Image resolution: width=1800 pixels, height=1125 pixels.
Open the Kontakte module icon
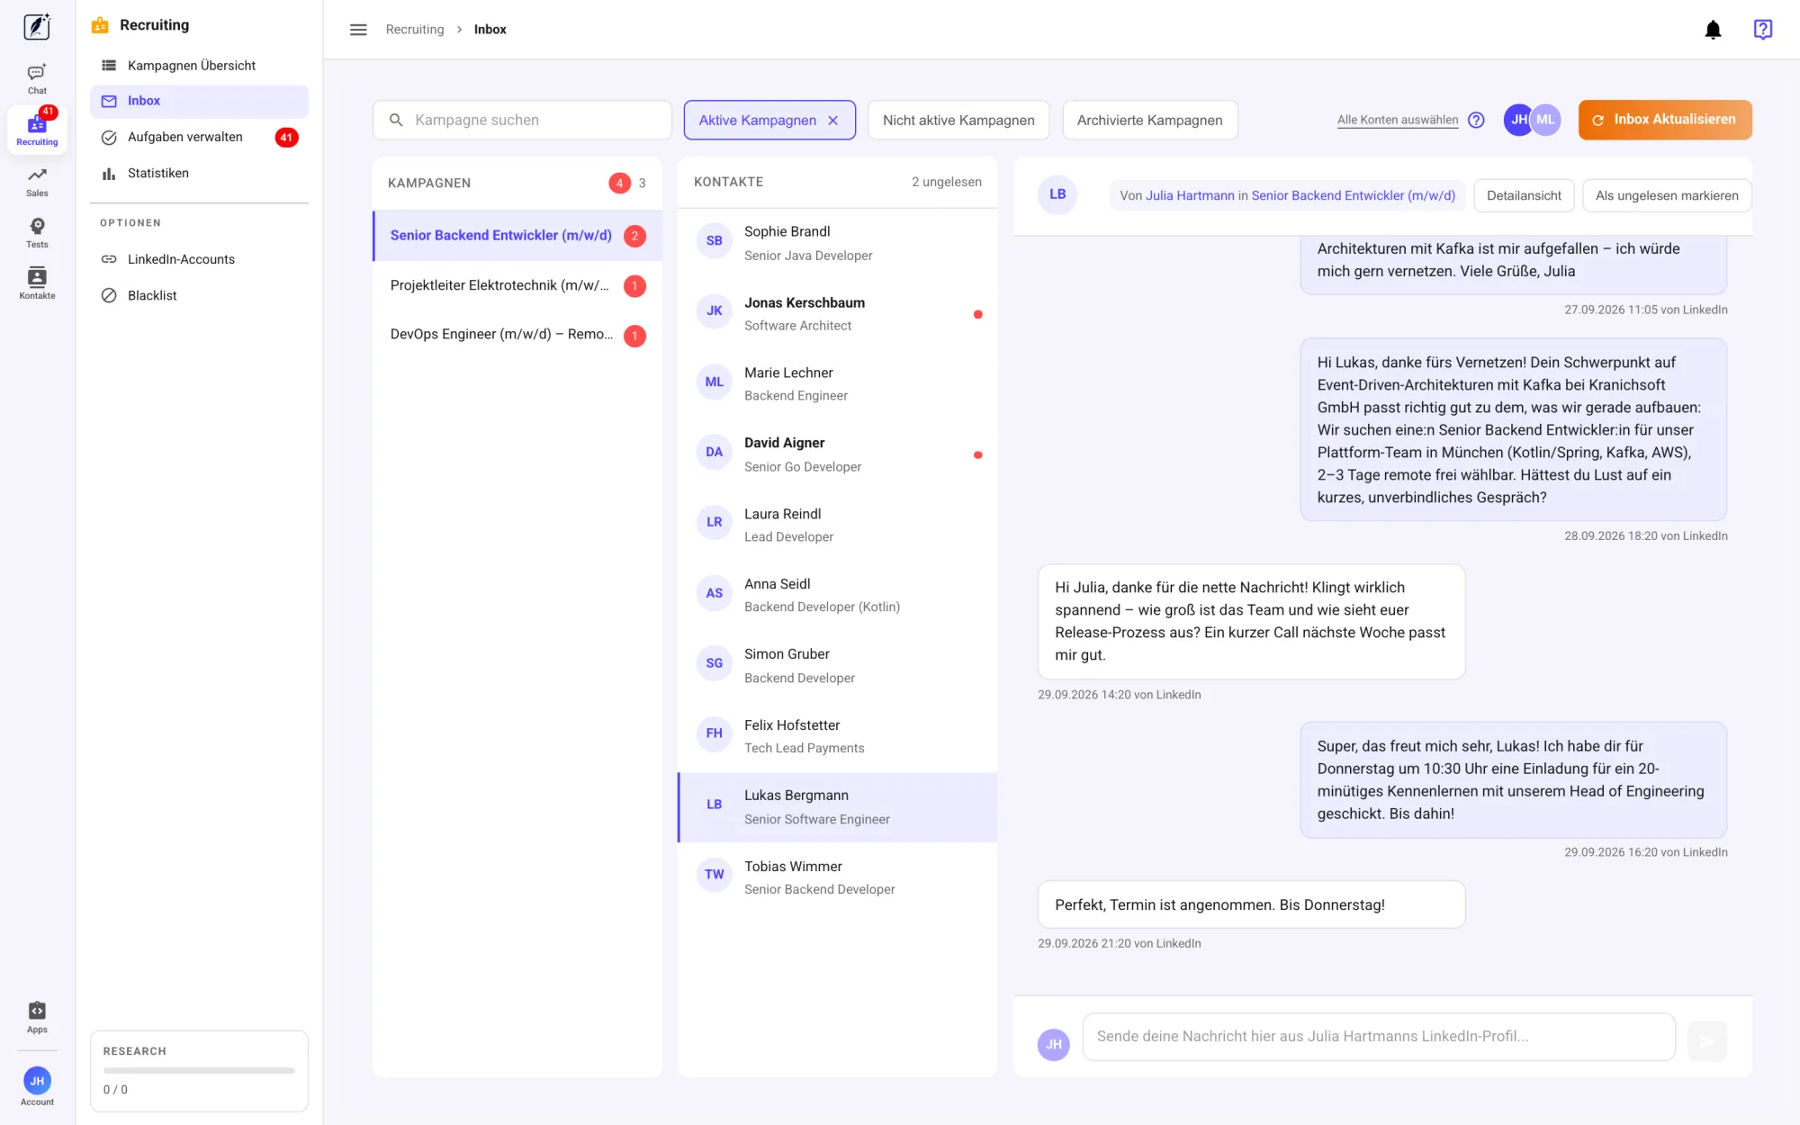pos(37,283)
